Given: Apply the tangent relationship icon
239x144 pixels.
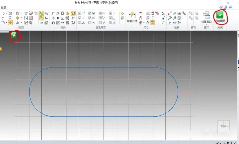Looking at the screenshot, I should coord(53,23).
